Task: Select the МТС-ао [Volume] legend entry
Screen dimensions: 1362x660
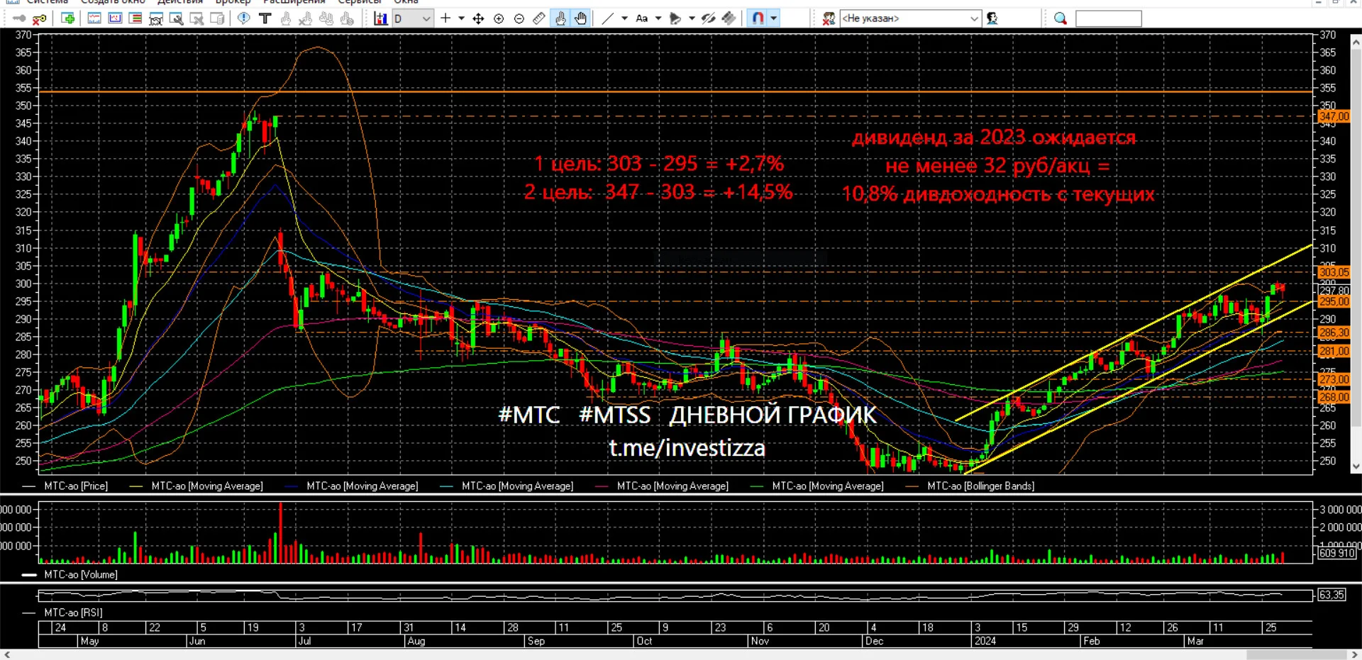Action: tap(70, 575)
